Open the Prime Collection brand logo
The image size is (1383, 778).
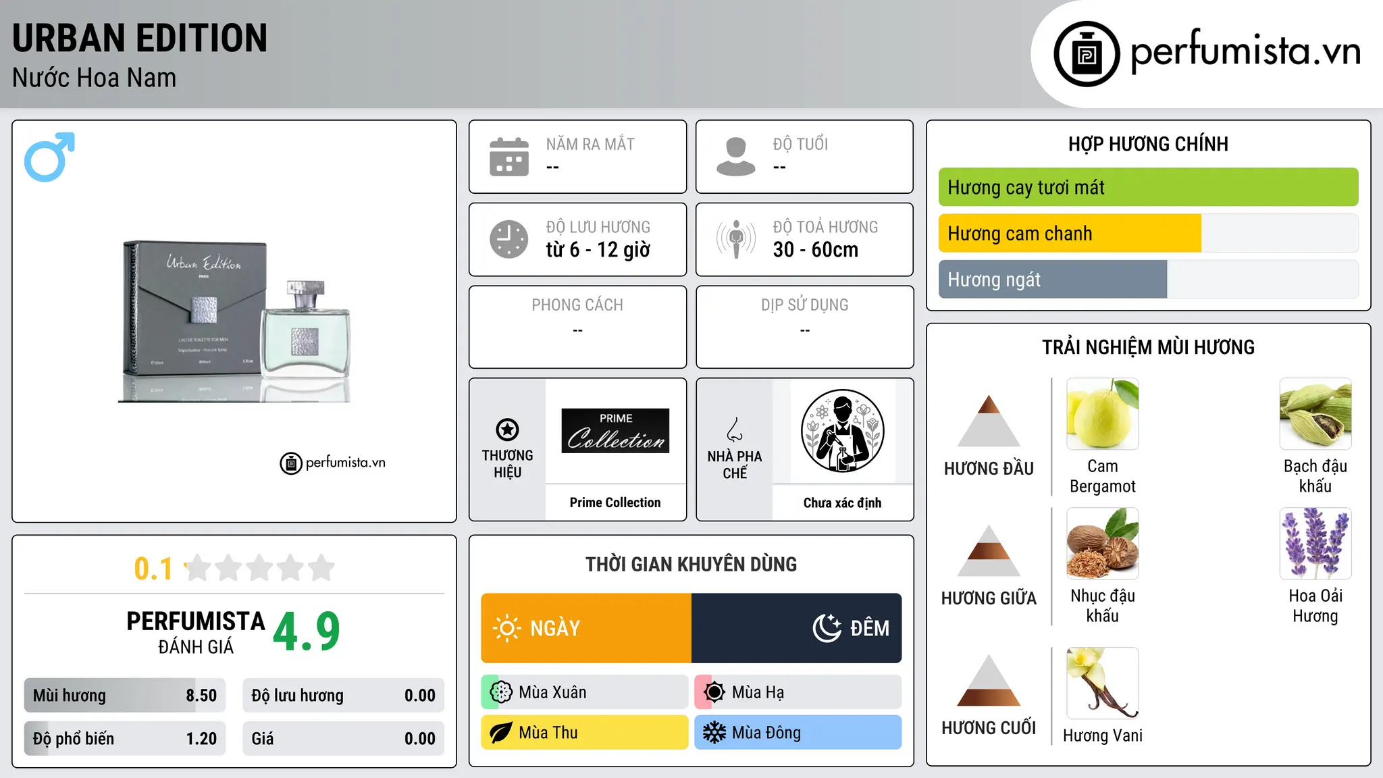(x=615, y=431)
